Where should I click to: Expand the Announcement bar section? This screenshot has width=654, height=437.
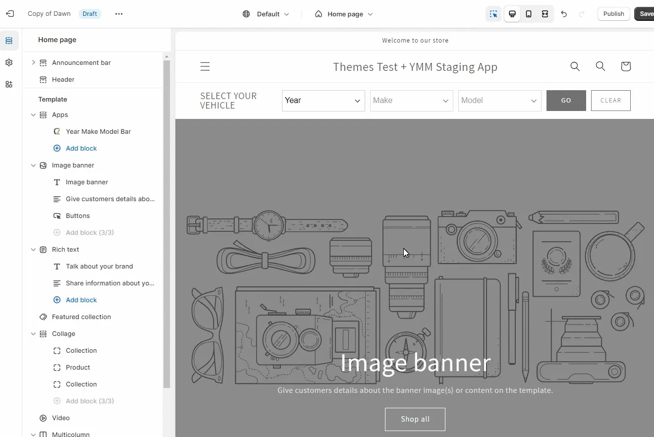tap(33, 62)
